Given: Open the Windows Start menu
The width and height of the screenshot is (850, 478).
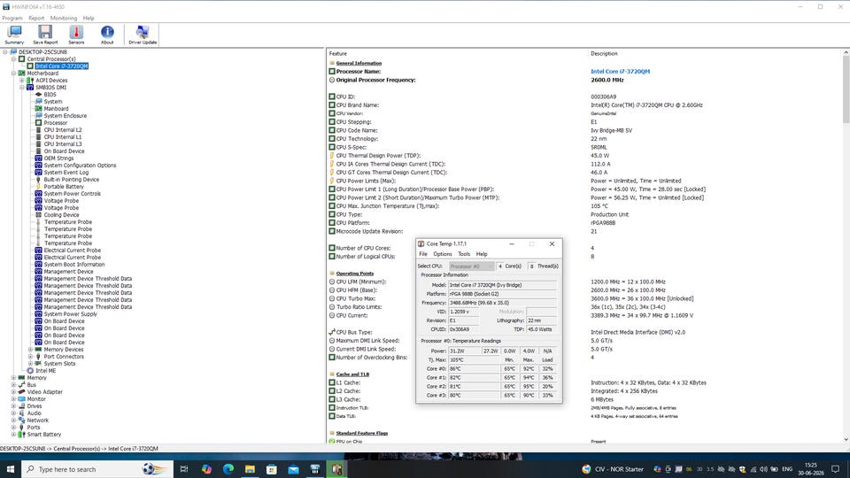Looking at the screenshot, I should tap(11, 469).
